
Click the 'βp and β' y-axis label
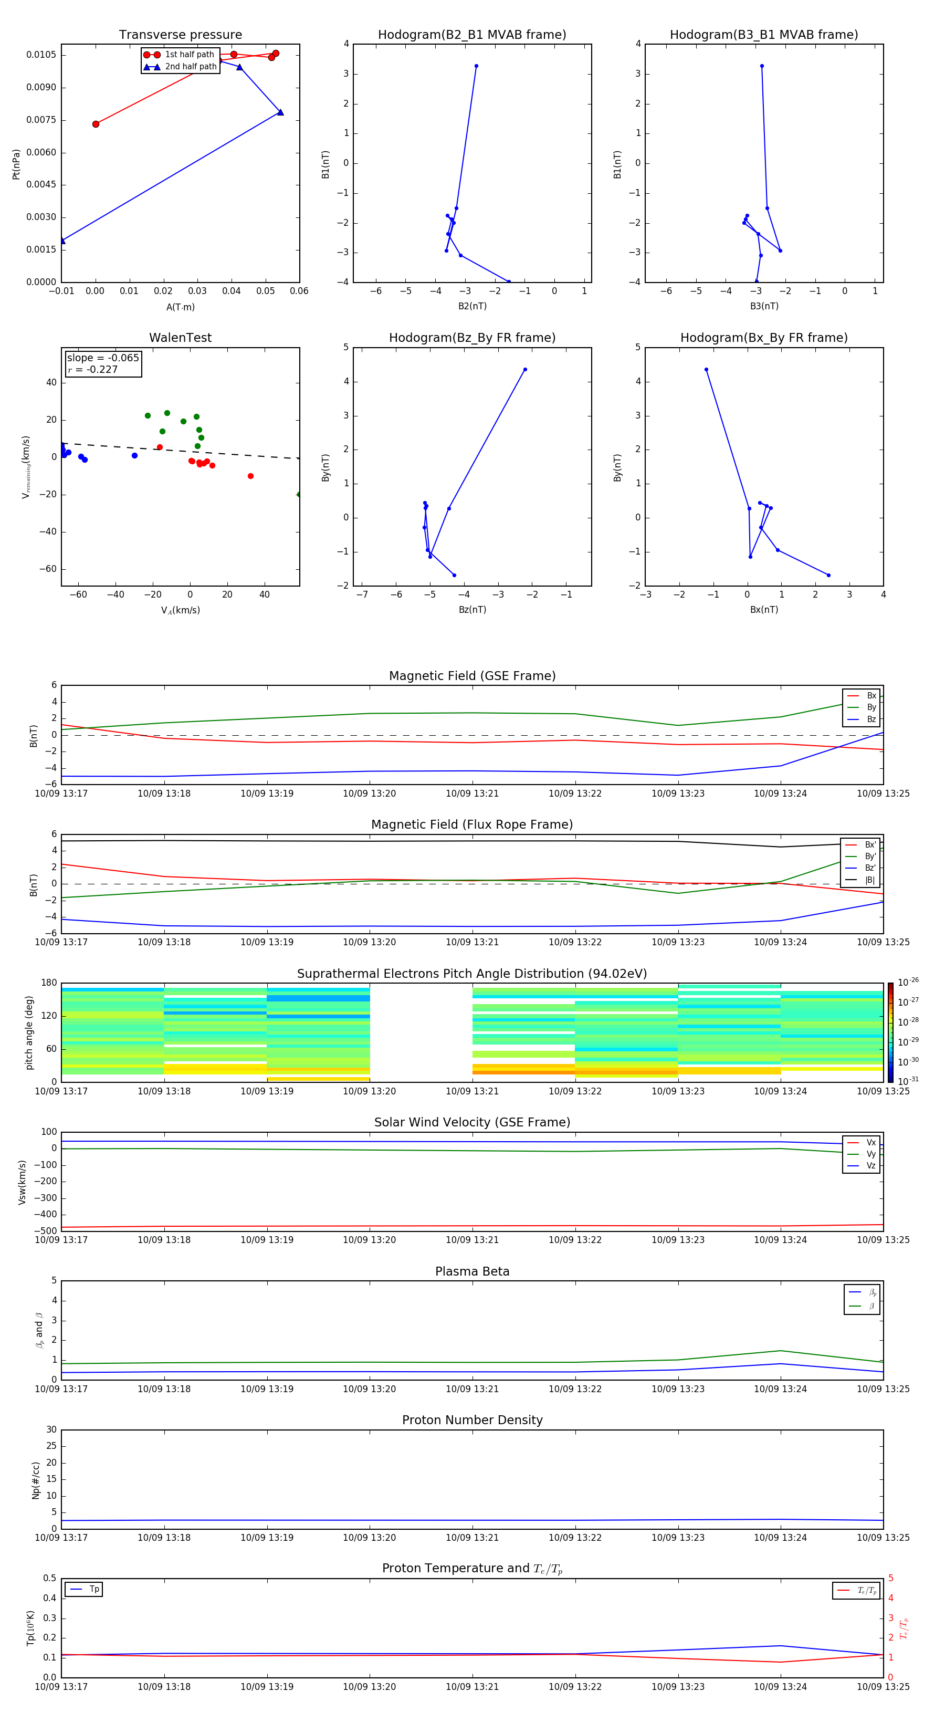tap(39, 1330)
